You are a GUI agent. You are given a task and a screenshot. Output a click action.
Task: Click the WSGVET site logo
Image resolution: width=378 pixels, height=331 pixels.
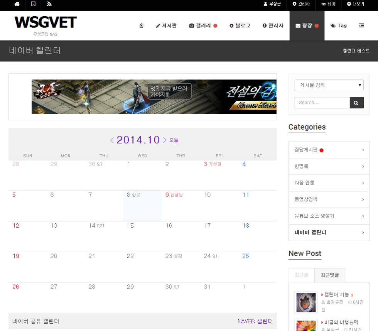(46, 23)
